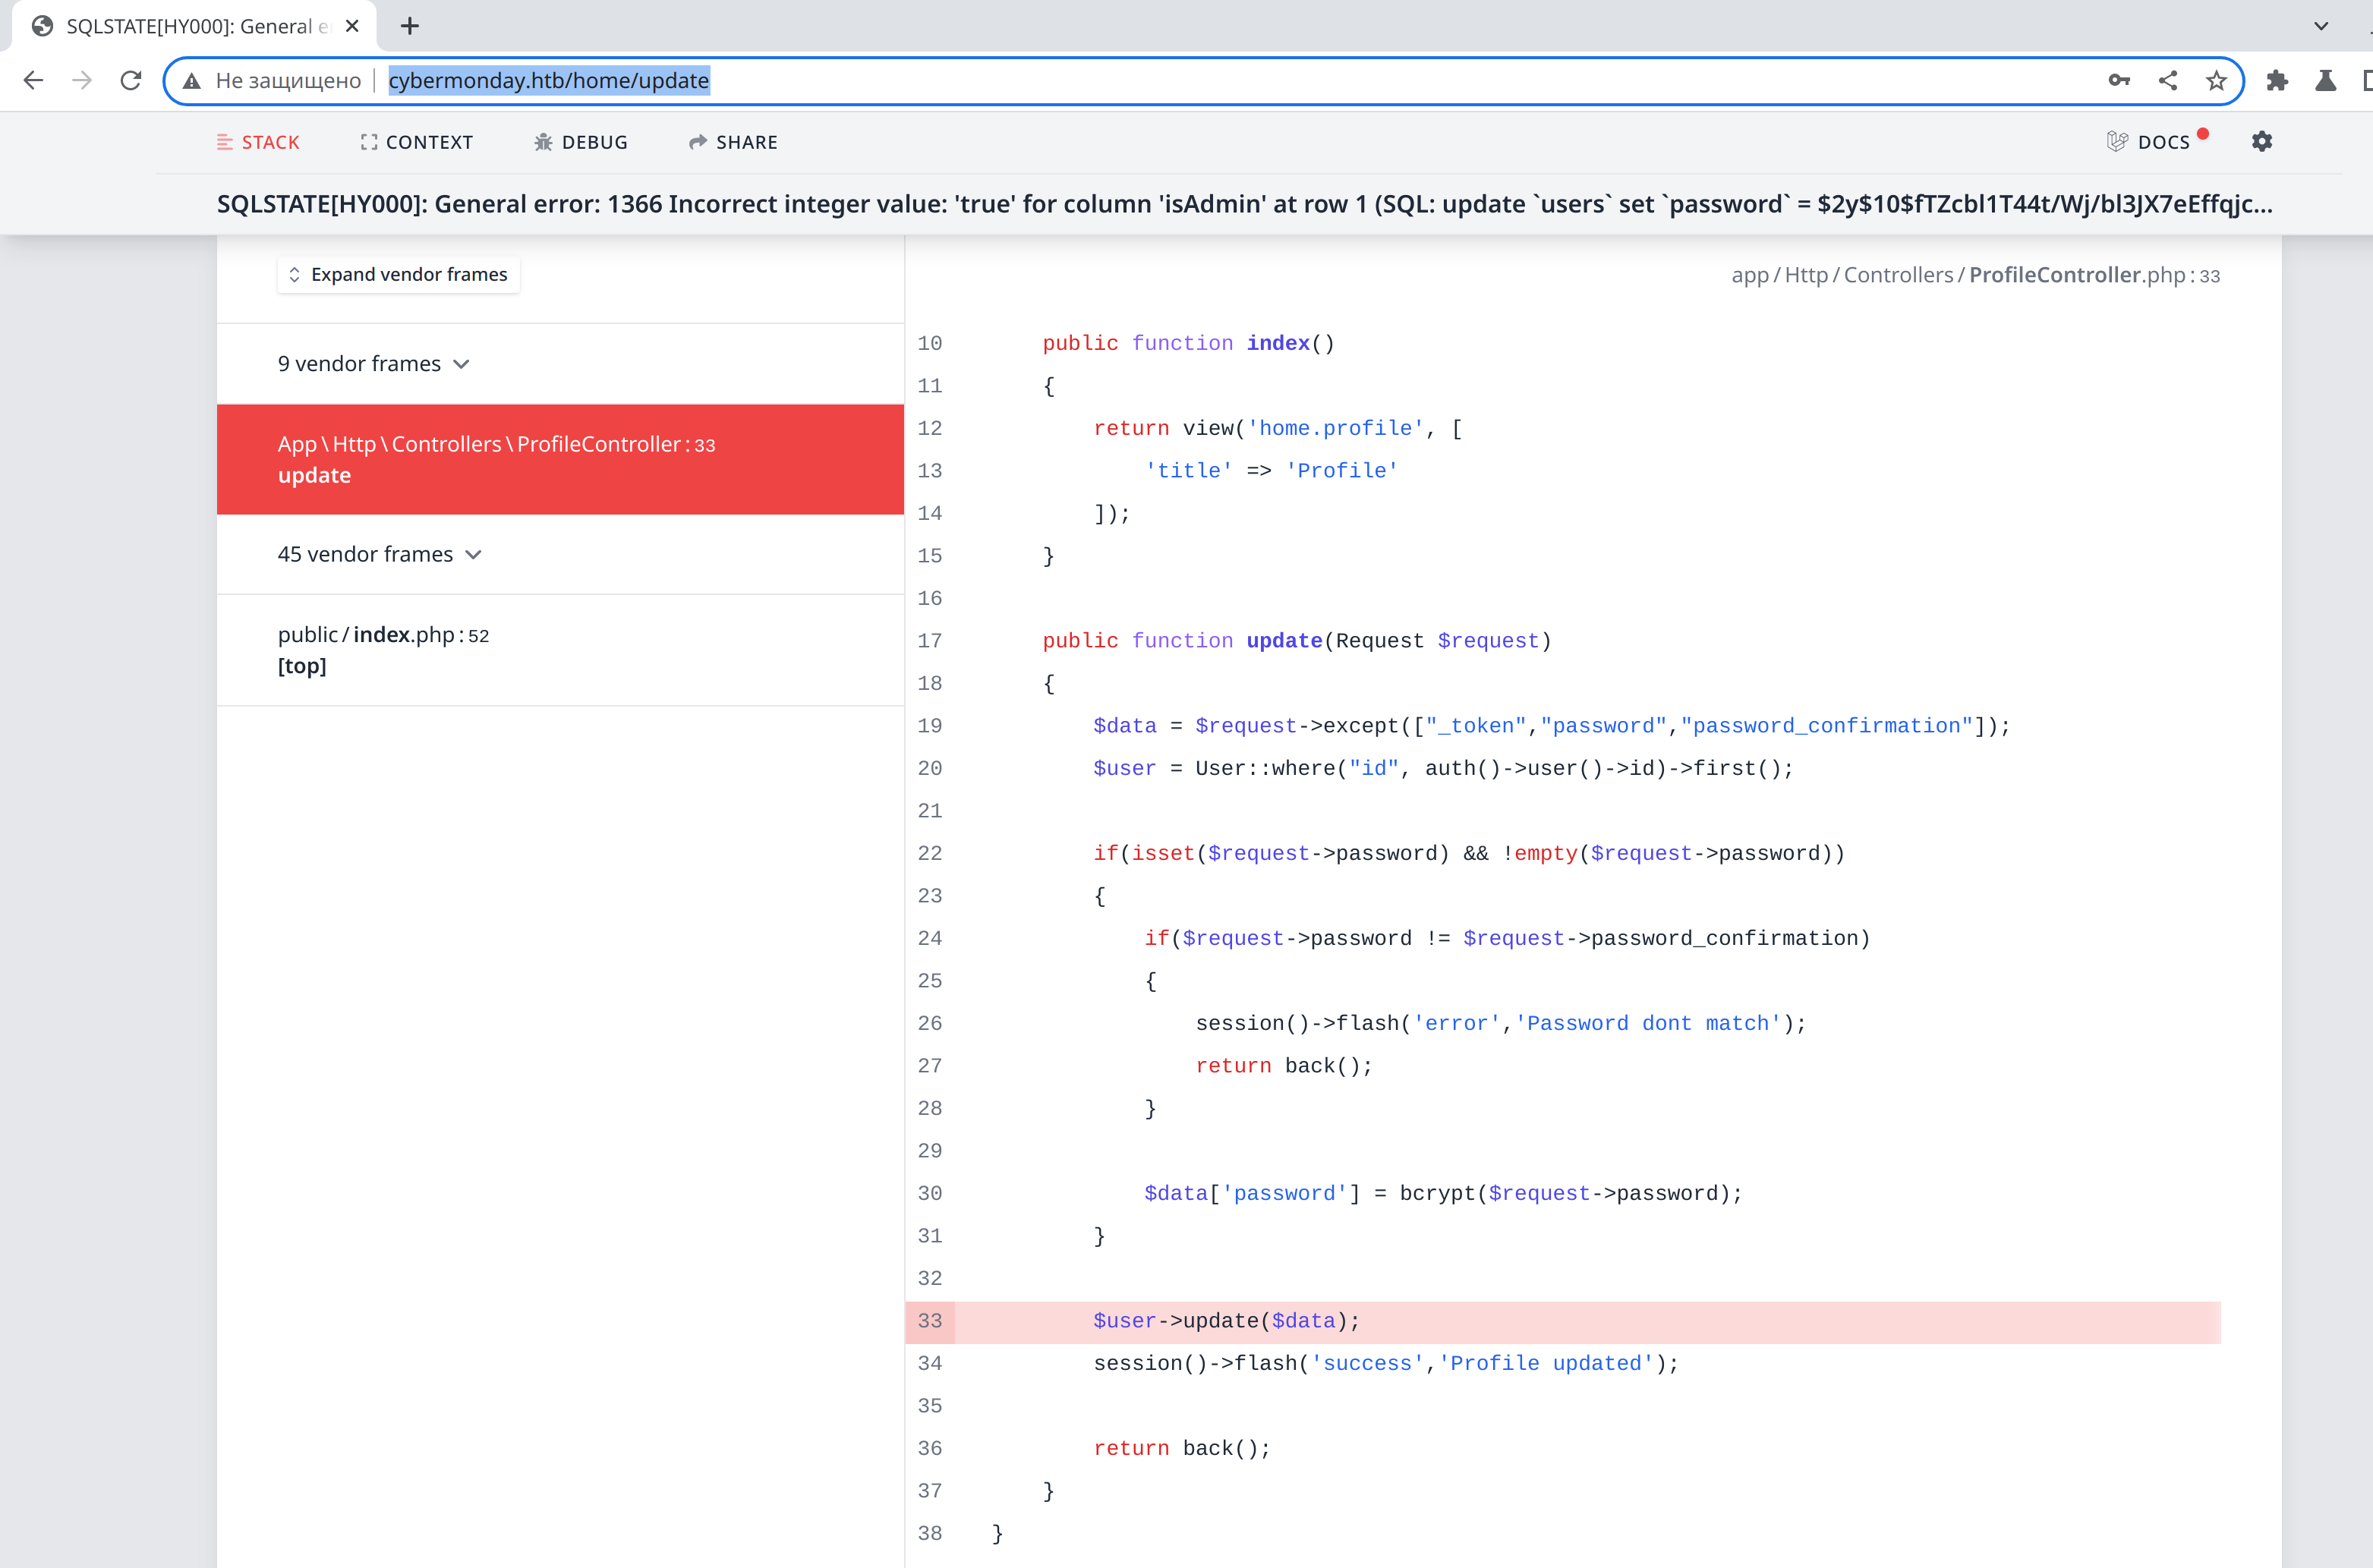Open the extensions puzzle icon
Image resolution: width=2373 pixels, height=1568 pixels.
pos(2277,80)
